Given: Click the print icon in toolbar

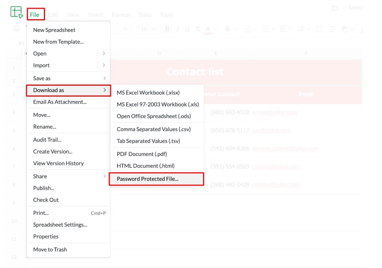Looking at the screenshot, I should (x=16, y=29).
